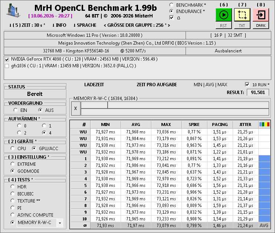
Task: Choose warm-up count 4
Action: [44, 133]
